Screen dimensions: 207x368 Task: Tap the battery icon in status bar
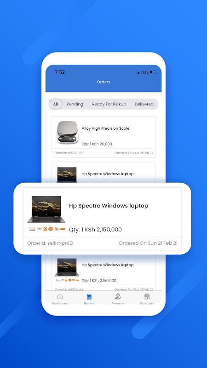tap(154, 72)
